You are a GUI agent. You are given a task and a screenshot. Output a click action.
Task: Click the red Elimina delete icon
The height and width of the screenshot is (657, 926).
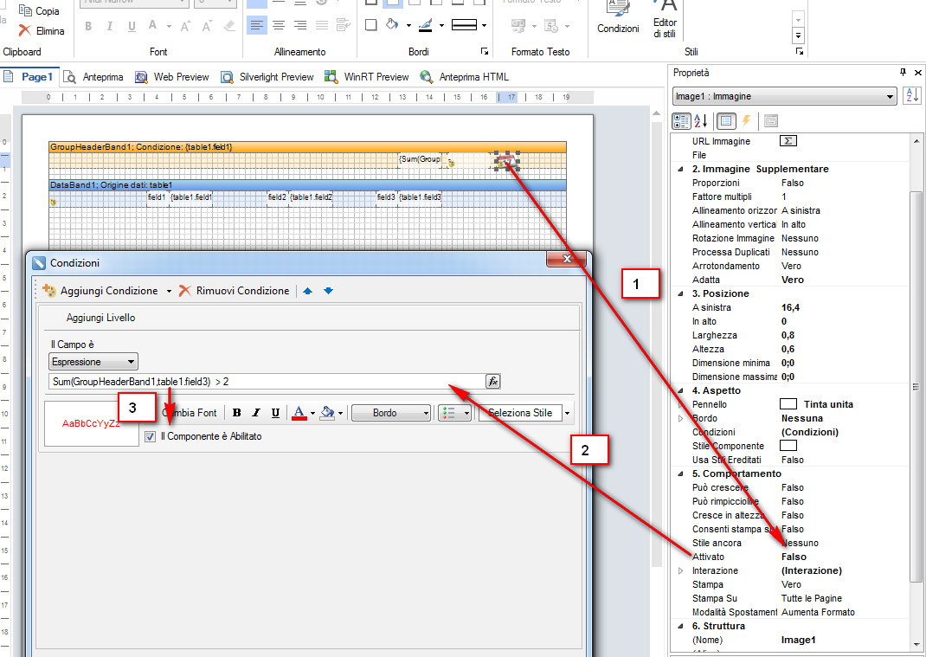click(25, 30)
